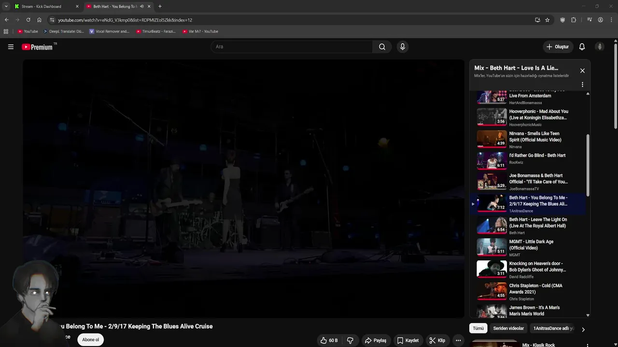Open browser home button

coord(39,20)
